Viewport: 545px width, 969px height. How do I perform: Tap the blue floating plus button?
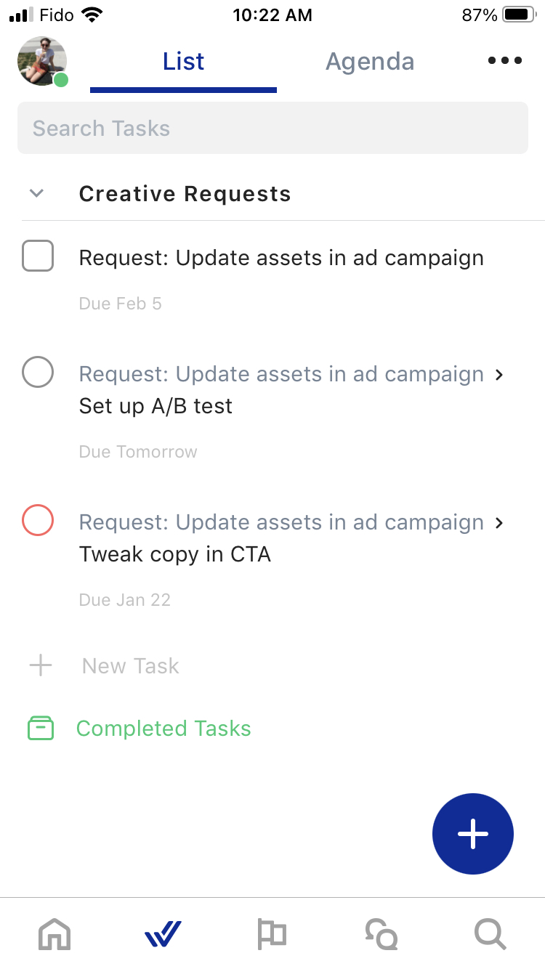click(473, 834)
